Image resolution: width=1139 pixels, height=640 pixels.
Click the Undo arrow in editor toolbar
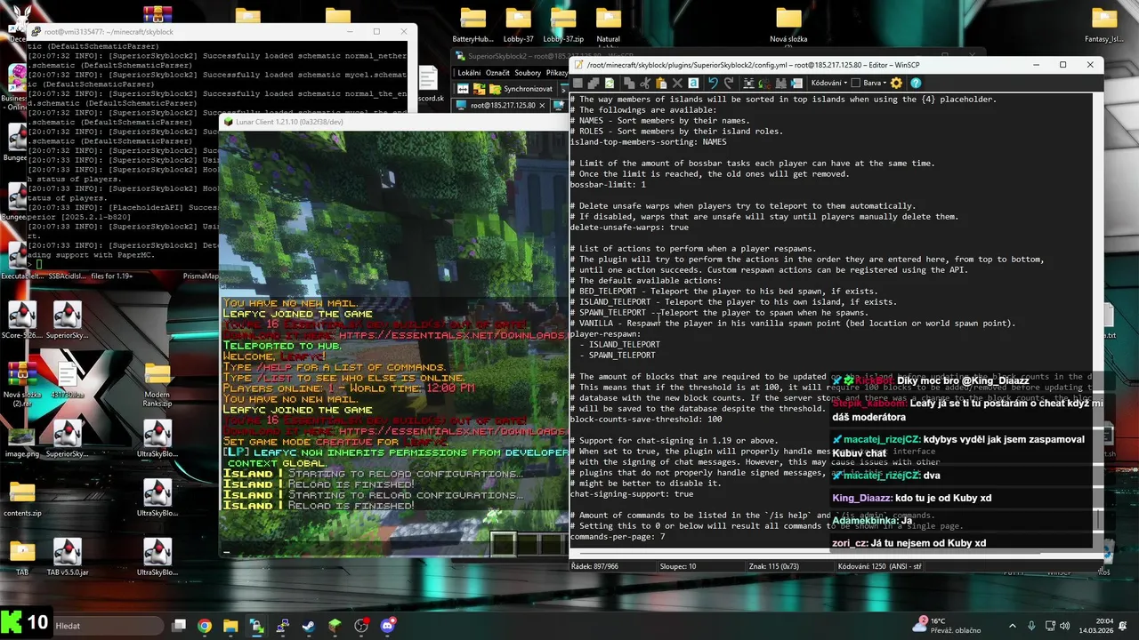pyautogui.click(x=713, y=83)
